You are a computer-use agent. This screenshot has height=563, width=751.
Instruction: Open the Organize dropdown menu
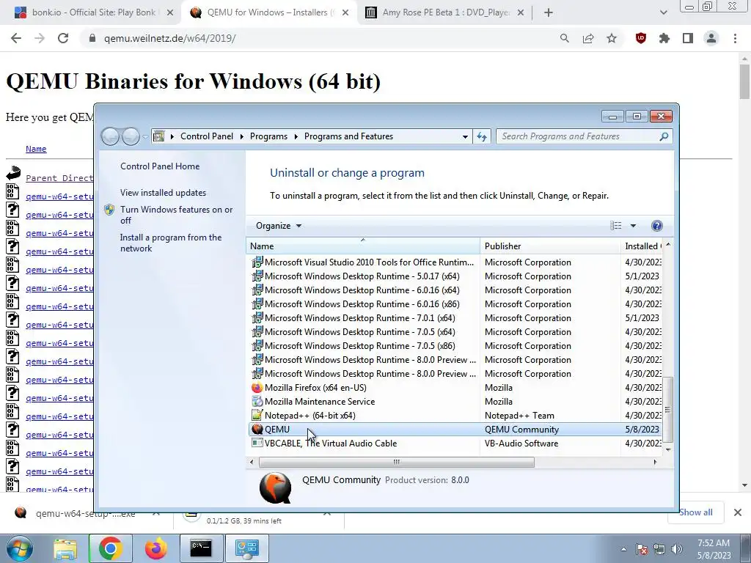click(x=279, y=226)
